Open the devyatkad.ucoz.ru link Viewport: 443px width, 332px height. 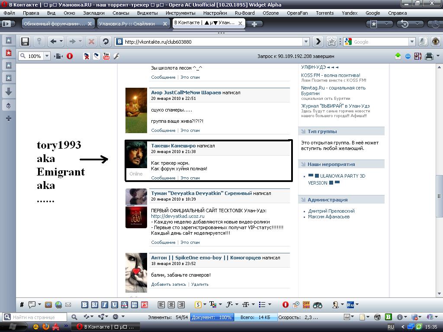pos(177,216)
